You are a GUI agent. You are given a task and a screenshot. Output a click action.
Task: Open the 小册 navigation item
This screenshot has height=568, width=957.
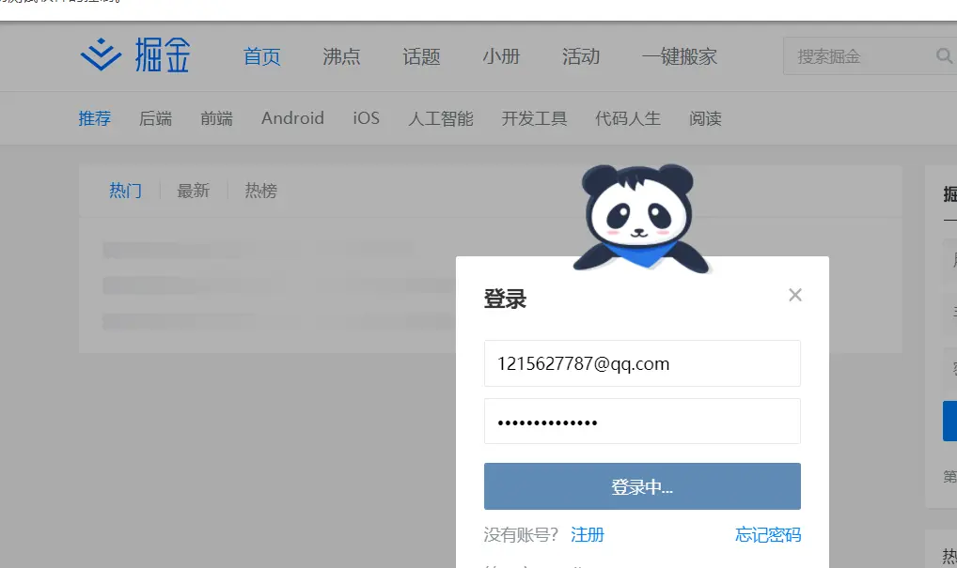pyautogui.click(x=501, y=57)
